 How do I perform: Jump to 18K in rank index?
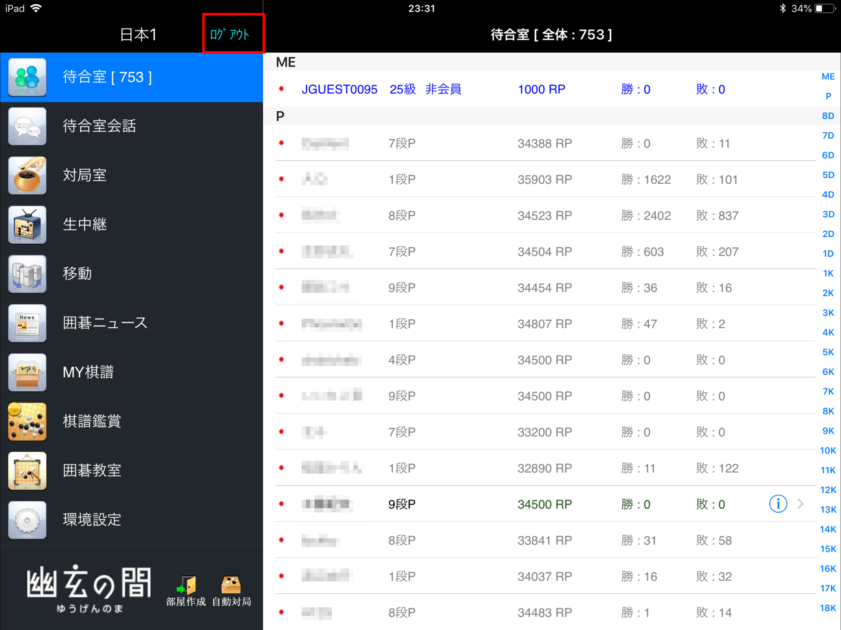(x=828, y=608)
